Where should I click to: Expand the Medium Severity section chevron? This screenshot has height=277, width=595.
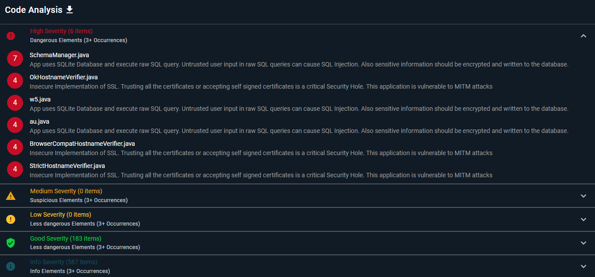(x=583, y=195)
